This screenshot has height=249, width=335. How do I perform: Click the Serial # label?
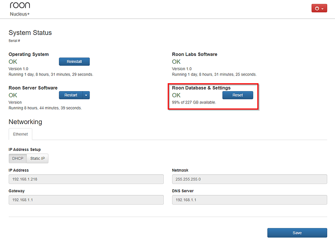(x=14, y=41)
